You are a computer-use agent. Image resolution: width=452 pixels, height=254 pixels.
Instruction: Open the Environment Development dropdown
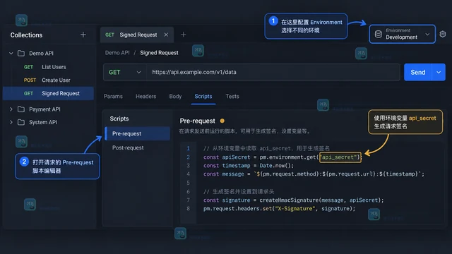click(403, 34)
